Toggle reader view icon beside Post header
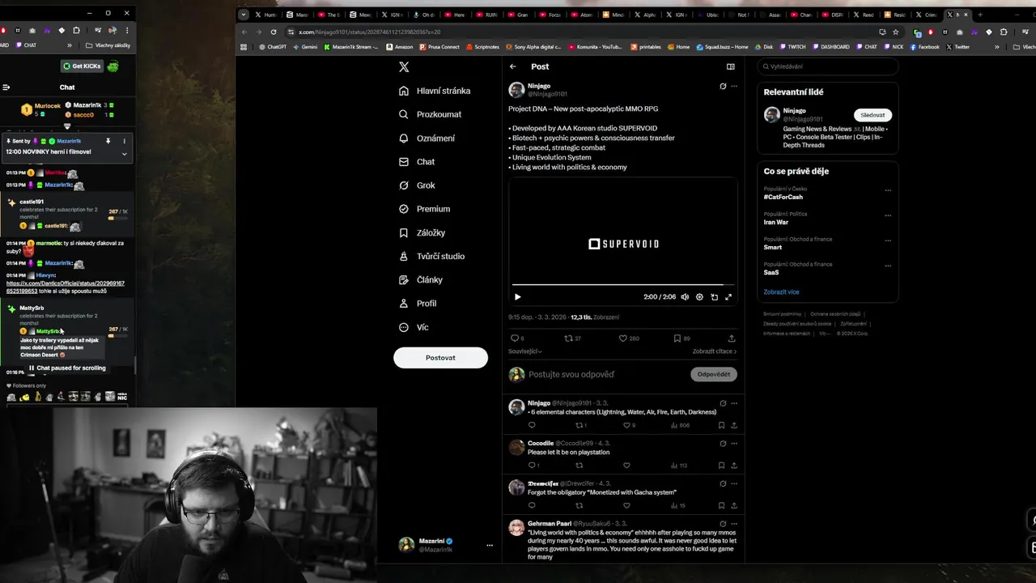Image resolution: width=1036 pixels, height=583 pixels. 730,66
